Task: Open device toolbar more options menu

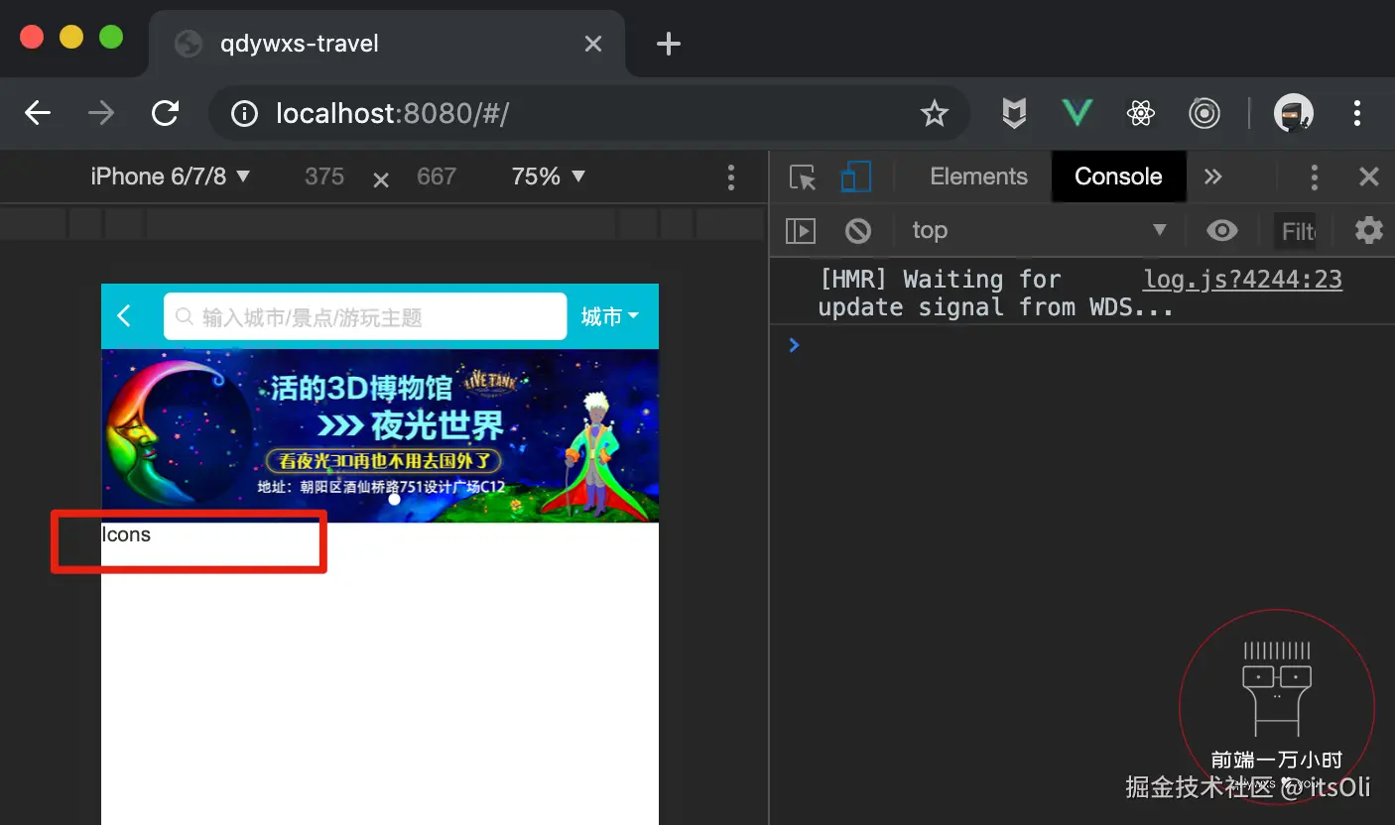Action: [731, 177]
